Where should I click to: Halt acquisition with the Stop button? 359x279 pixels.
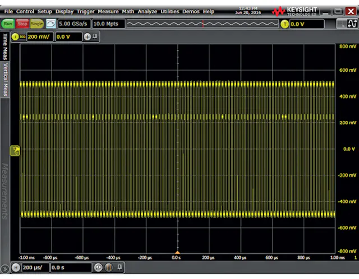click(22, 24)
